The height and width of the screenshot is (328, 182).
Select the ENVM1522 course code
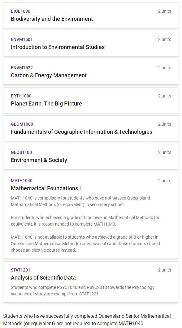tap(22, 68)
